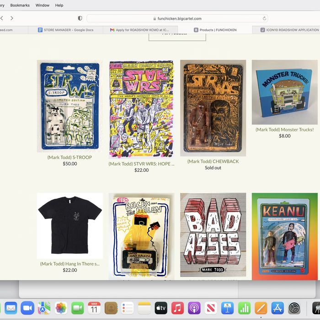Open the (Mark Todd) Monster Trucks! link
This screenshot has height=320, width=320.
point(284,129)
